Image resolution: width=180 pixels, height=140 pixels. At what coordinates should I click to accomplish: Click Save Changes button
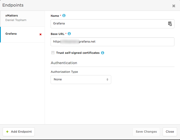(x=146, y=132)
